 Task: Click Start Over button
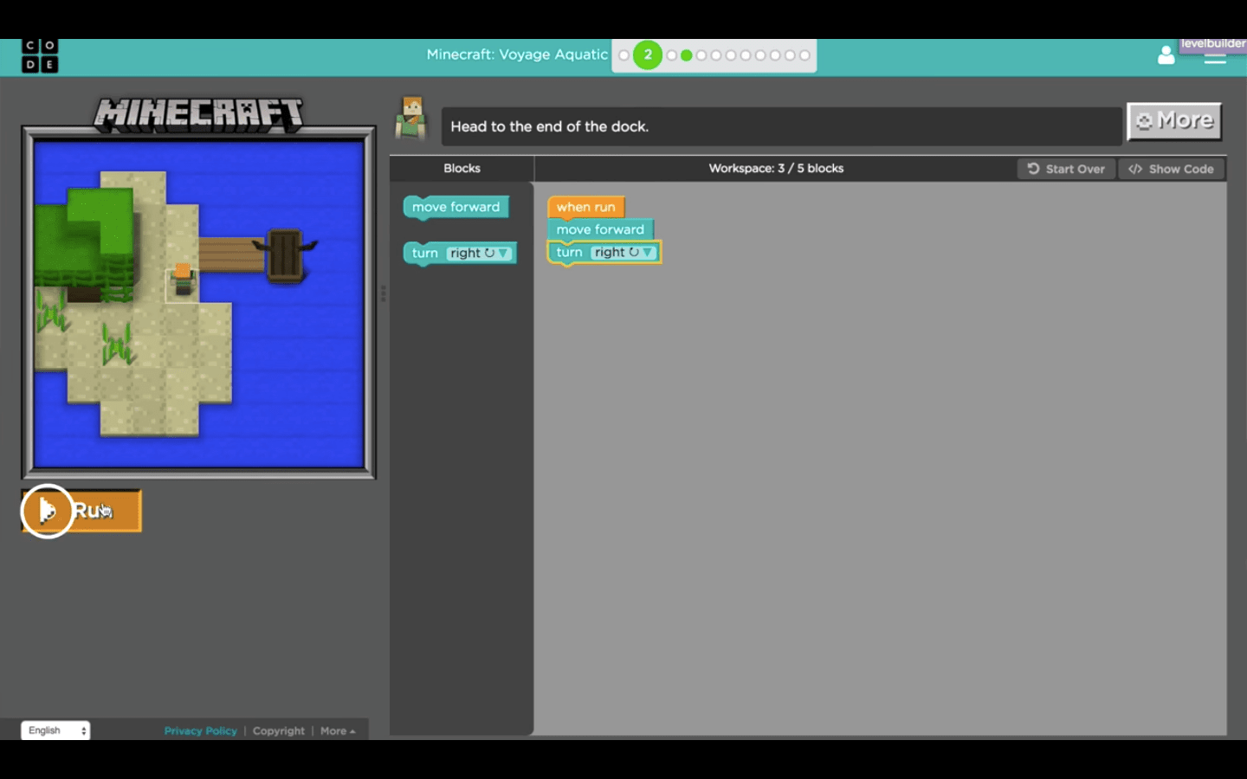pyautogui.click(x=1066, y=169)
